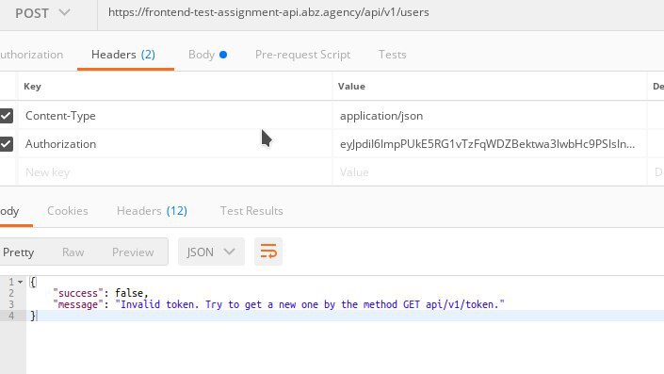Open the request Body tab
664x374 pixels.
[x=207, y=55]
